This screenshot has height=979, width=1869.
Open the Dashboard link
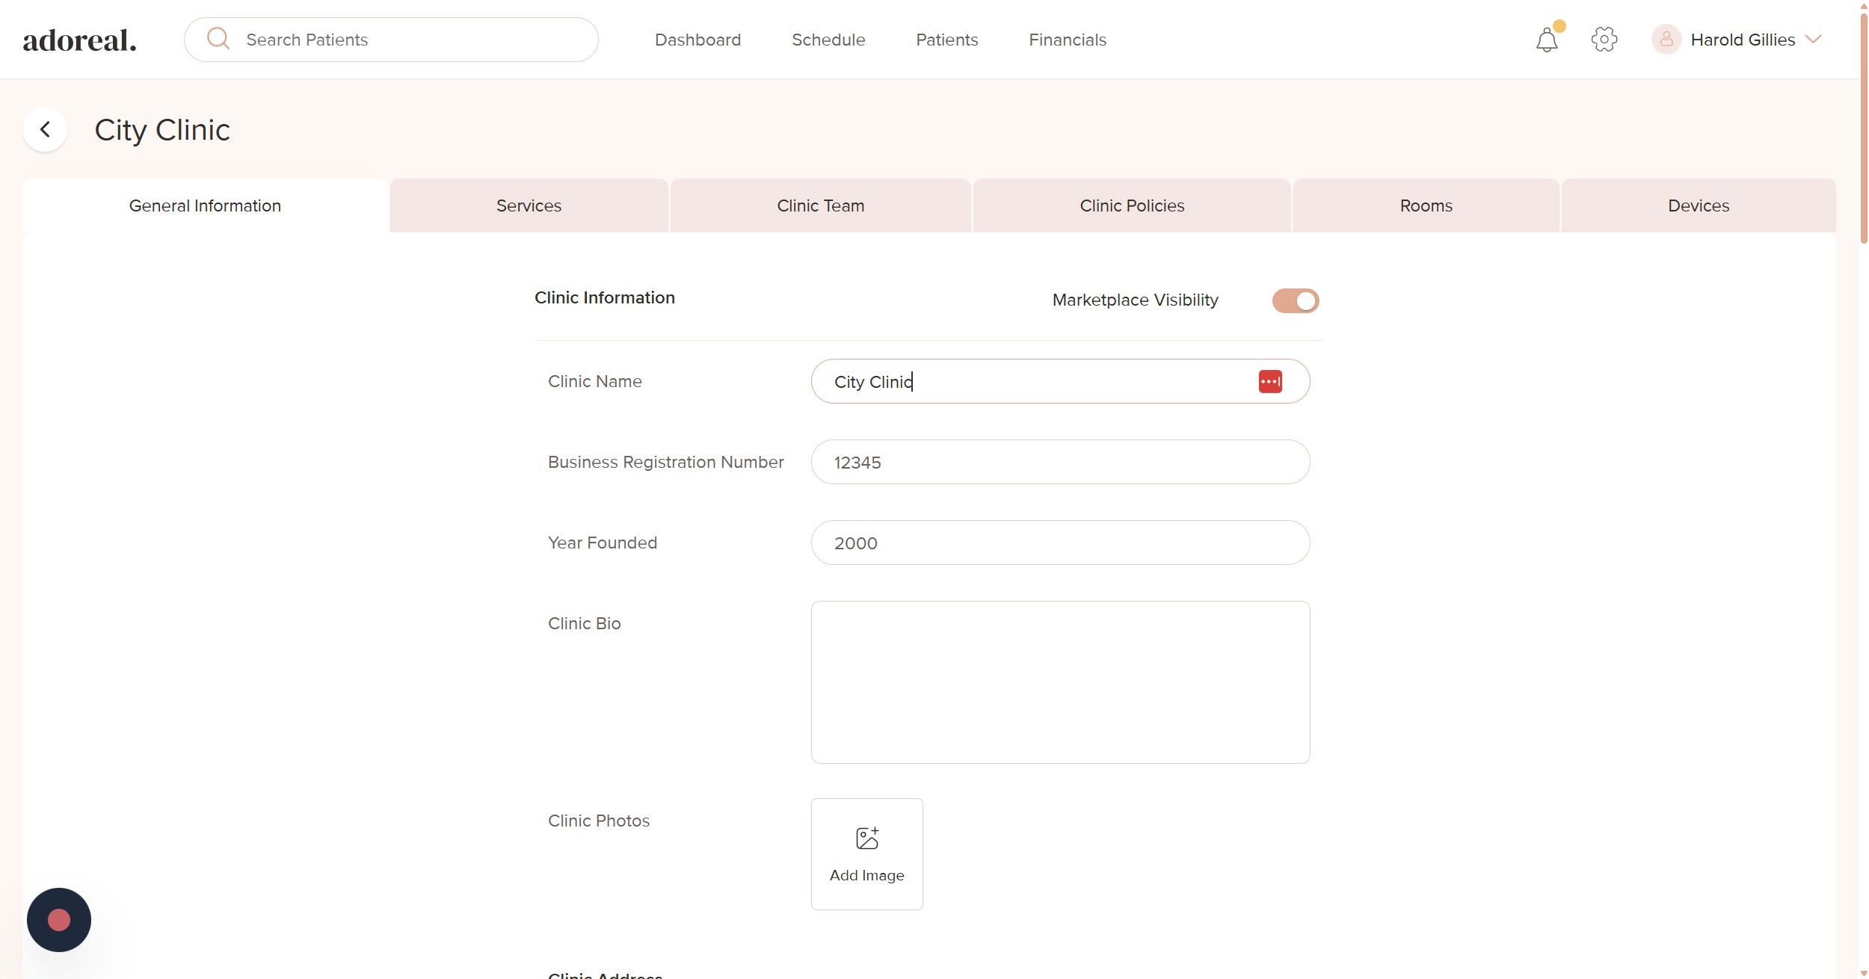[698, 40]
